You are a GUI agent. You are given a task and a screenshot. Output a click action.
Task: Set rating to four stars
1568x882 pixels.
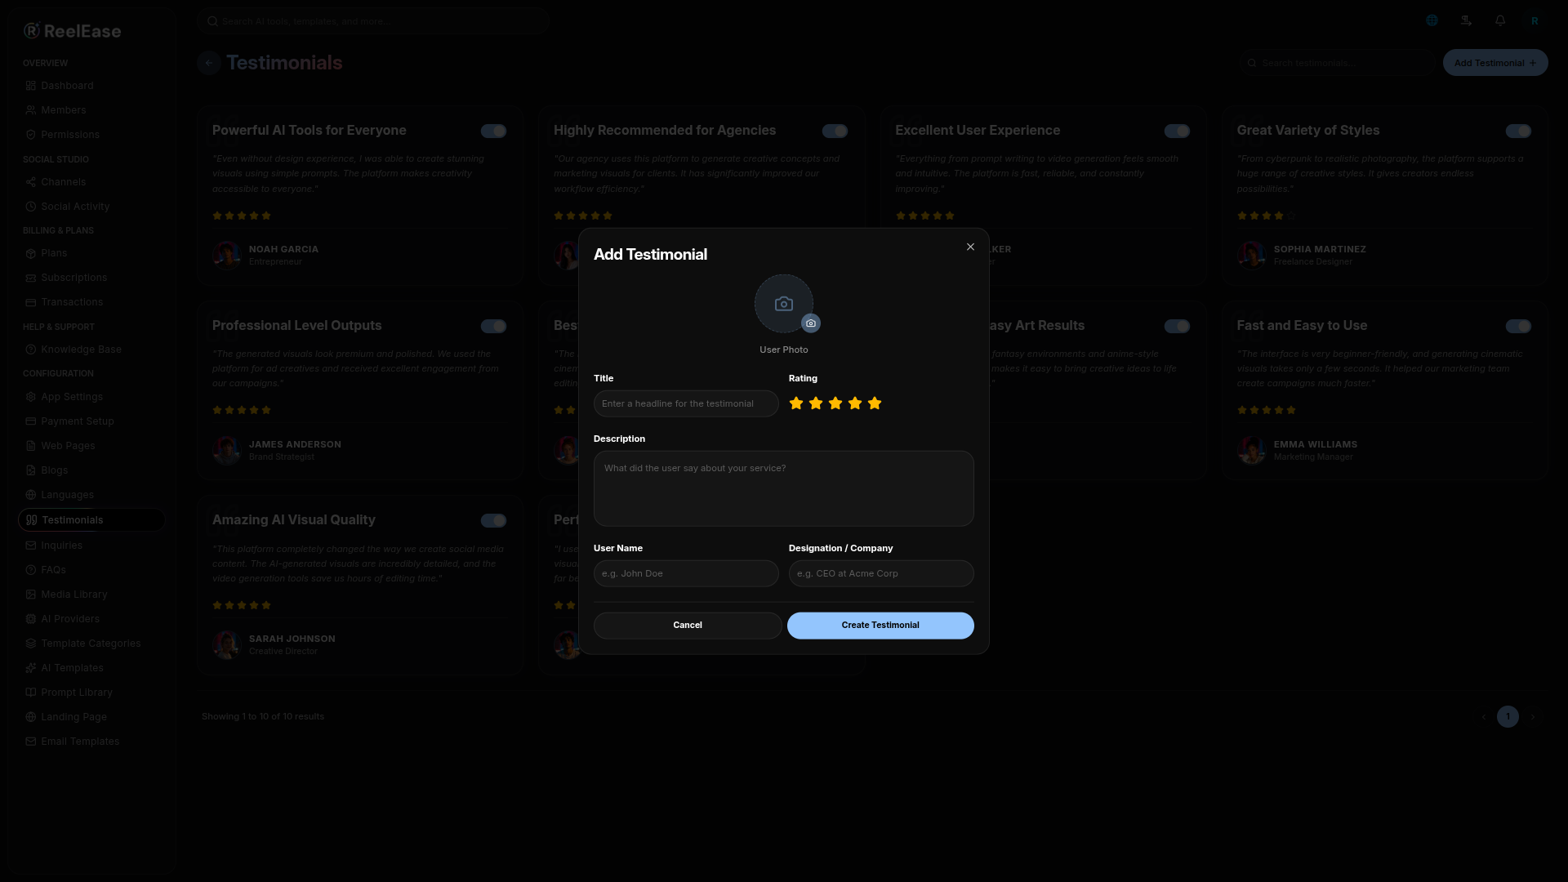855,403
